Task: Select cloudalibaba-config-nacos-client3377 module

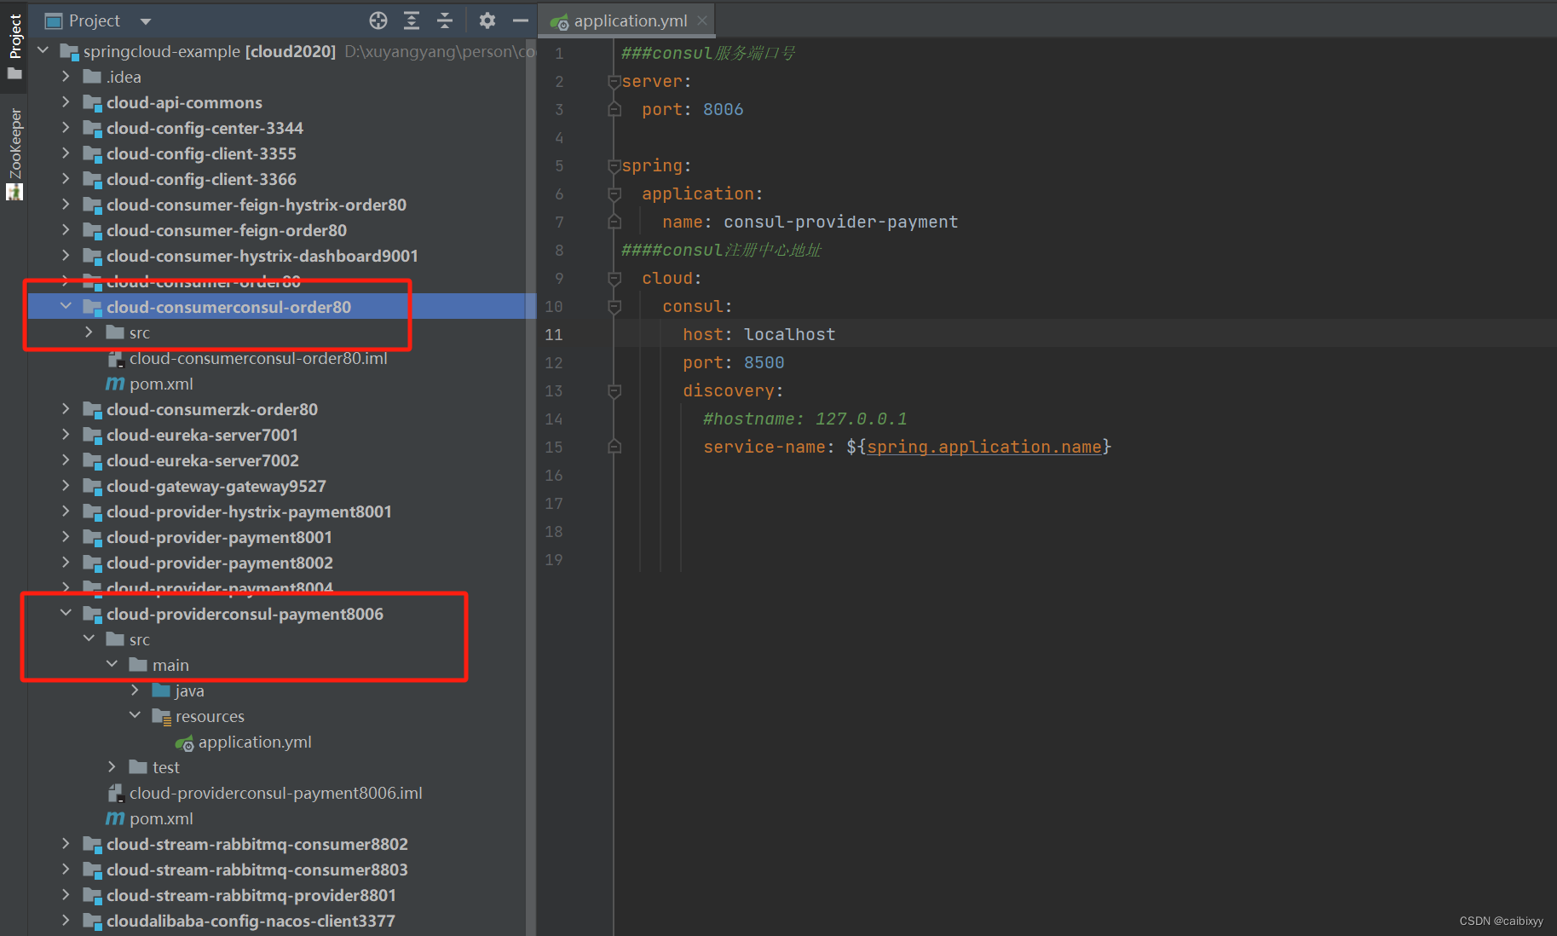Action: coord(251,921)
